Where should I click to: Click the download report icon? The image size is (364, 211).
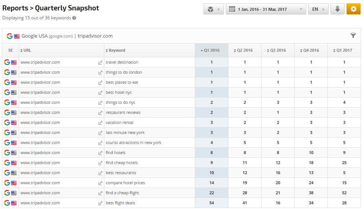tap(337, 9)
